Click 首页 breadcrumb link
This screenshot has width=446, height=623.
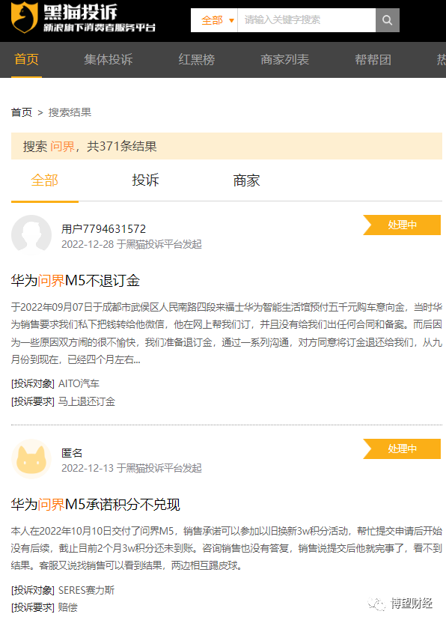tap(22, 112)
